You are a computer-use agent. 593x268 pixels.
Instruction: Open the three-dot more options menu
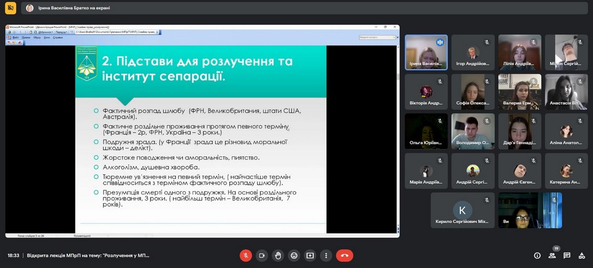[326, 255]
